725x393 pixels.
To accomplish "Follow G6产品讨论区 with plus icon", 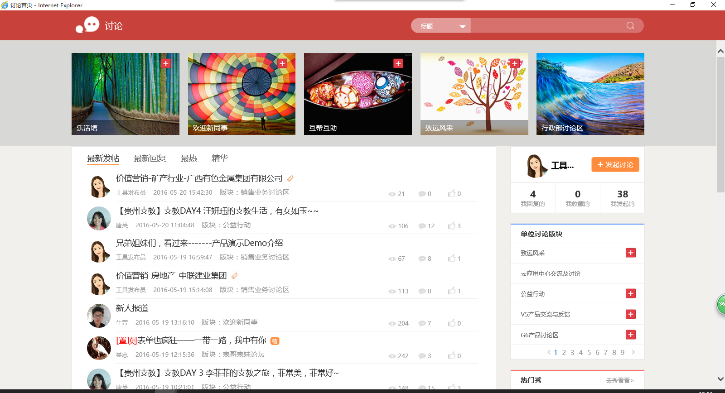I will click(631, 335).
